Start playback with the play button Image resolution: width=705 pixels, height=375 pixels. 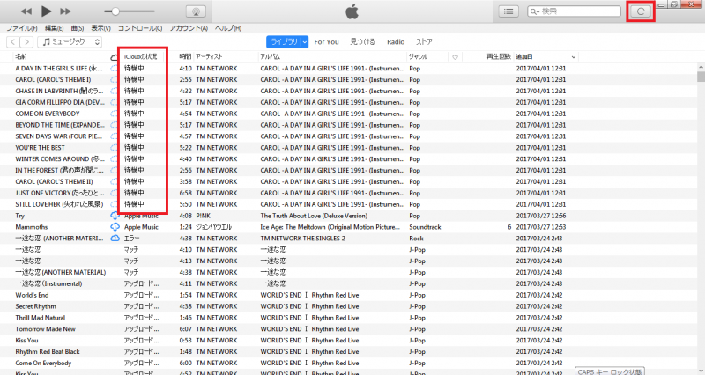(x=46, y=11)
